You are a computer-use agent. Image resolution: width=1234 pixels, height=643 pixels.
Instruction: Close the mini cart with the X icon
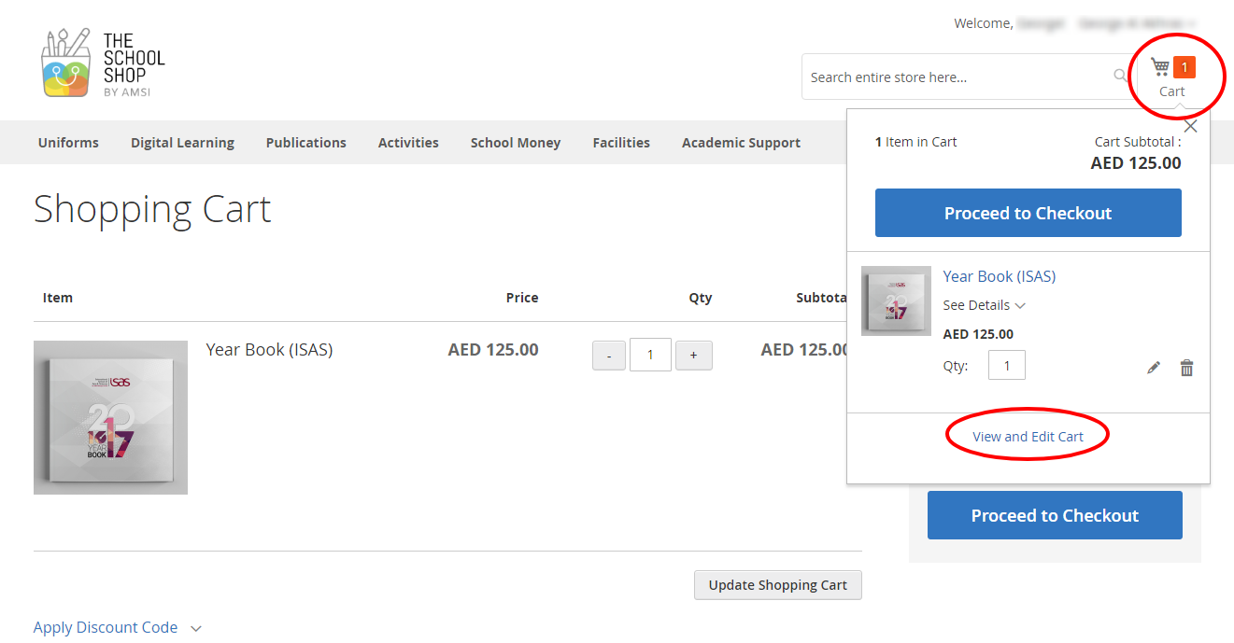1191,125
